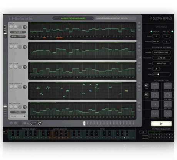The height and width of the screenshot is (160, 177).
Task: Click the arrow button in the Modulation lane
Action: click(25, 107)
